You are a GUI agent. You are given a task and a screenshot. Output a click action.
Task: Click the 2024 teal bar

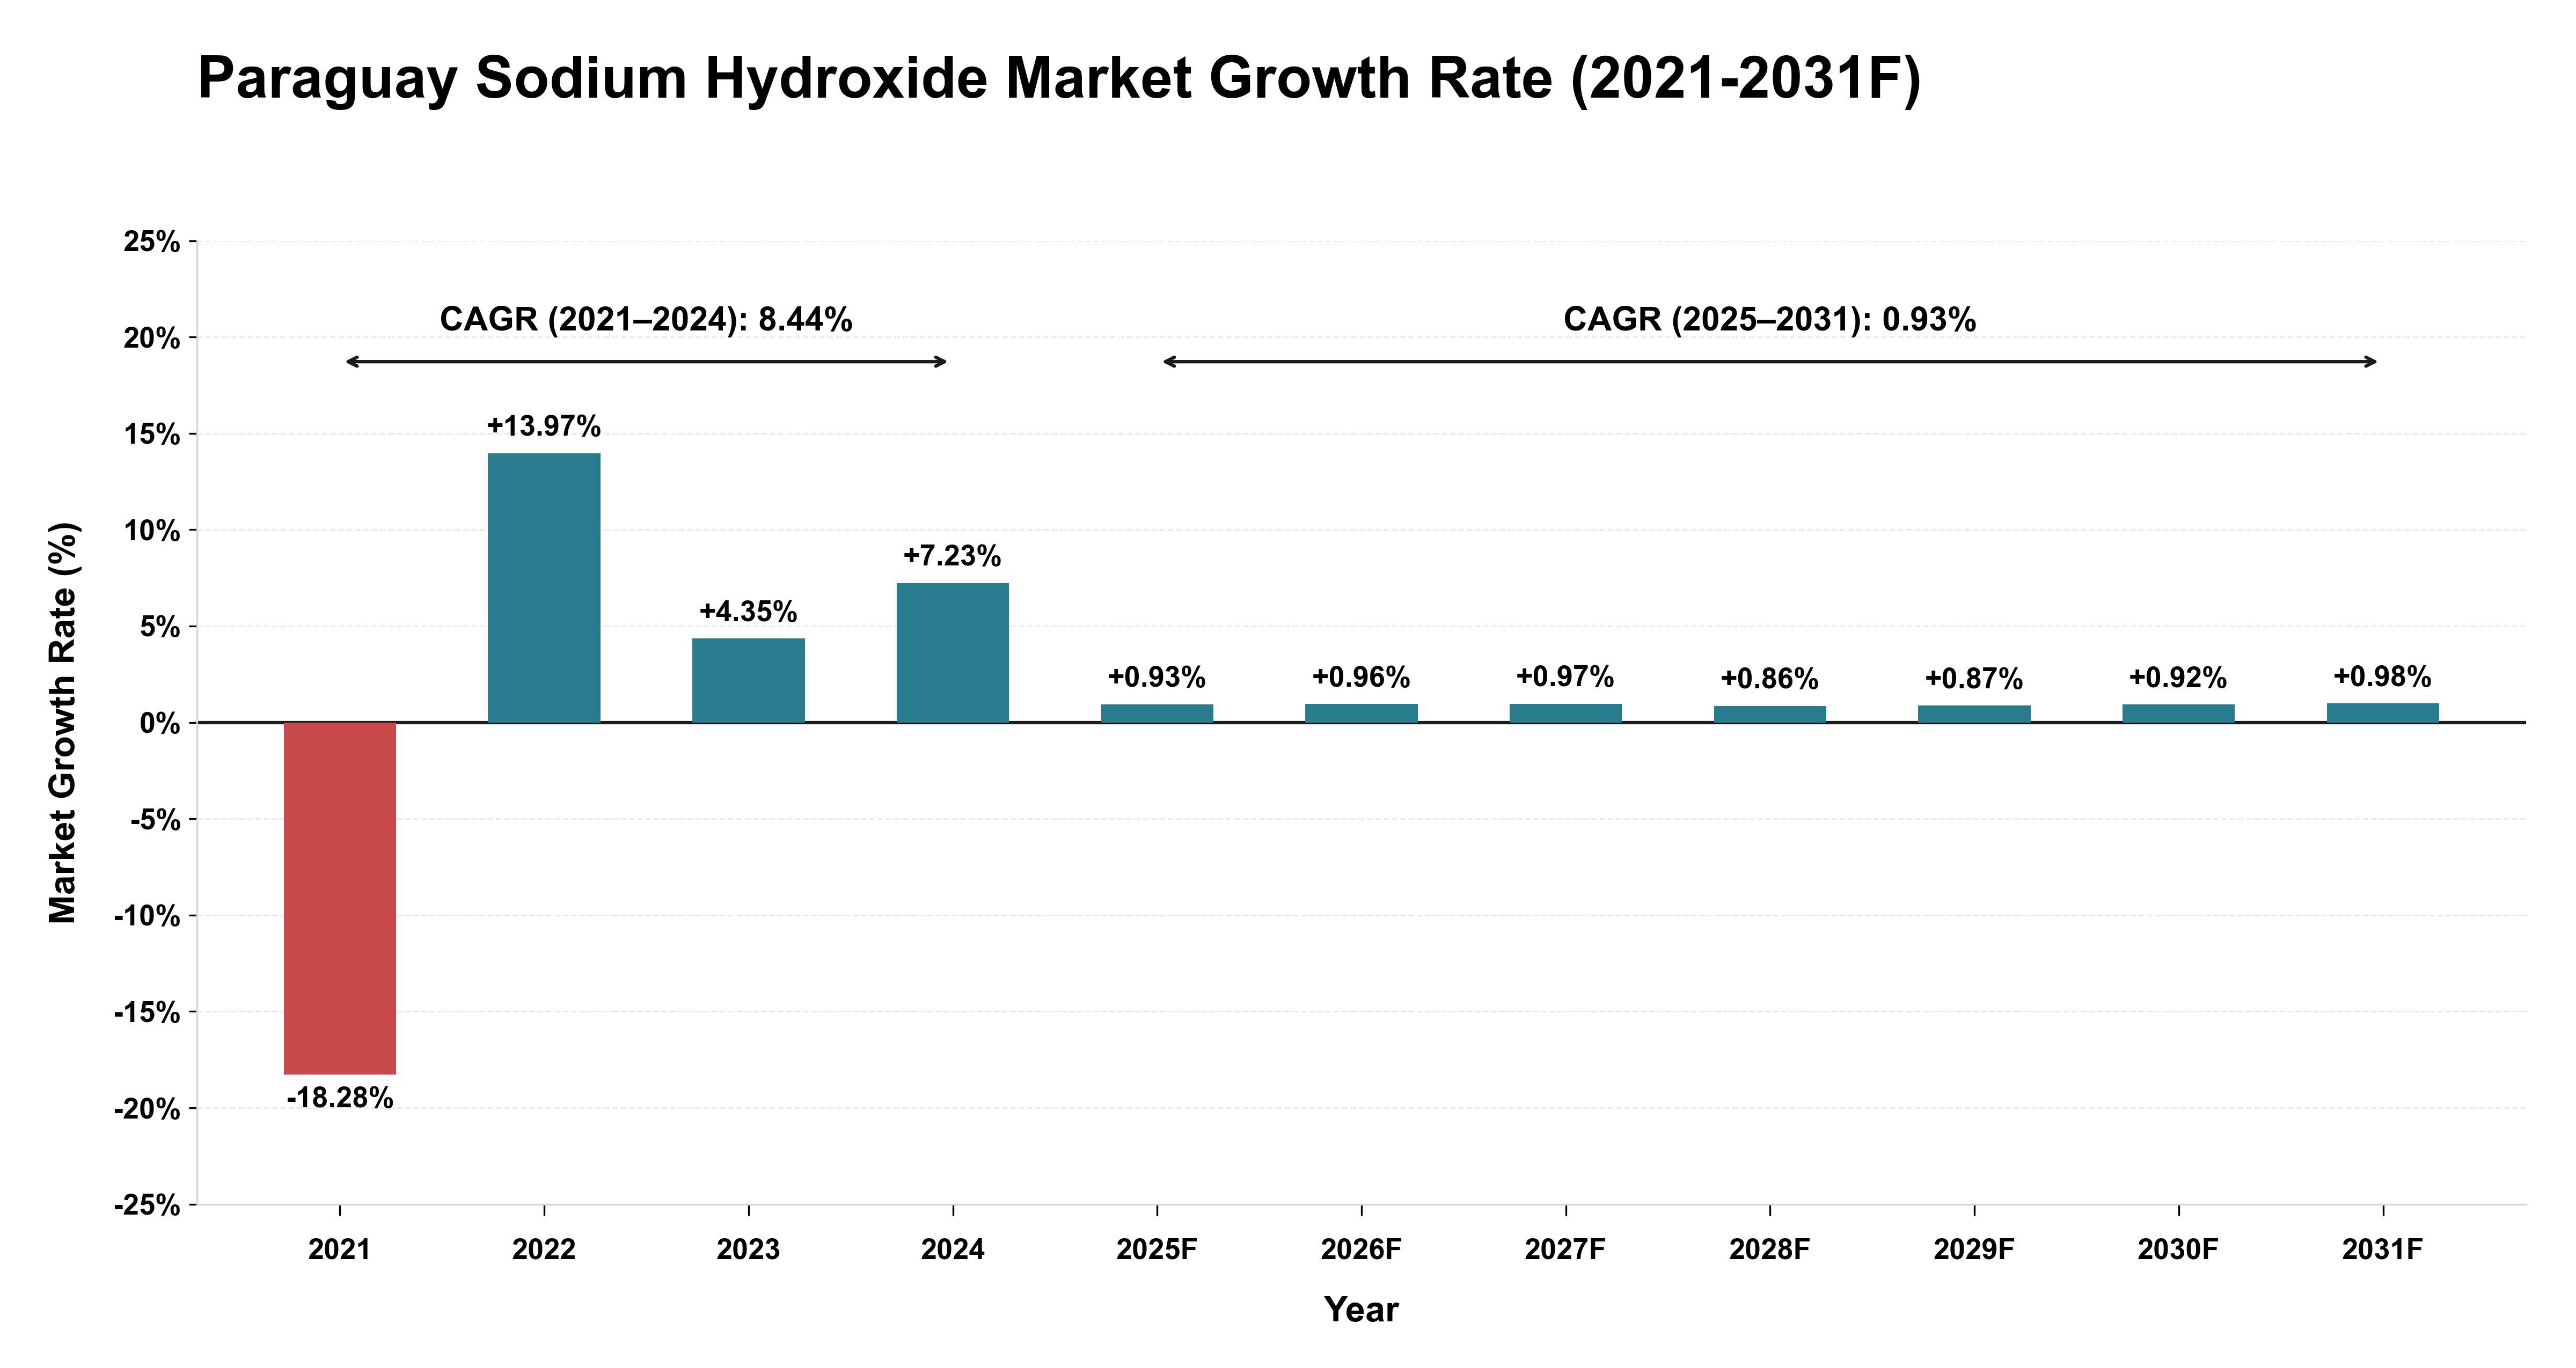point(953,652)
